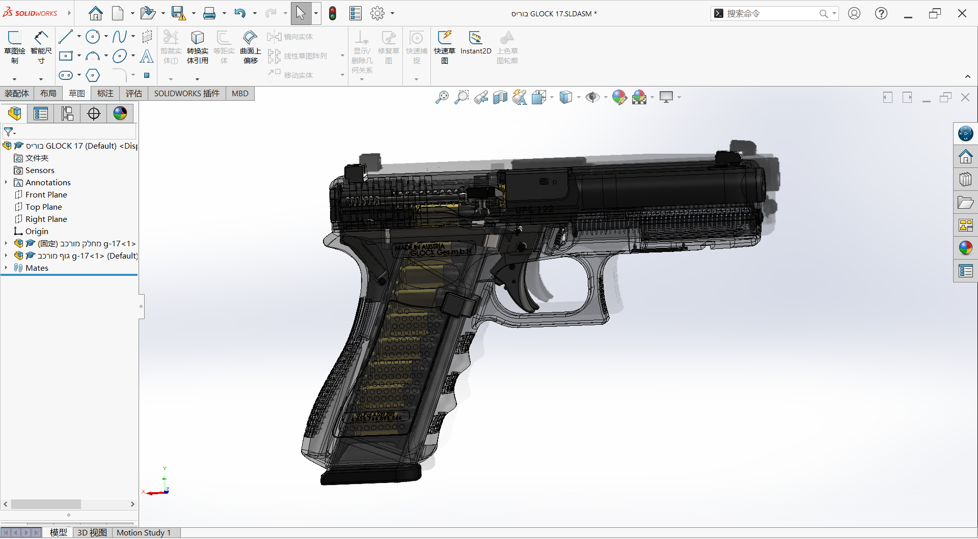Open the FeatureManager design tree tab
The image size is (978, 539).
coord(14,113)
